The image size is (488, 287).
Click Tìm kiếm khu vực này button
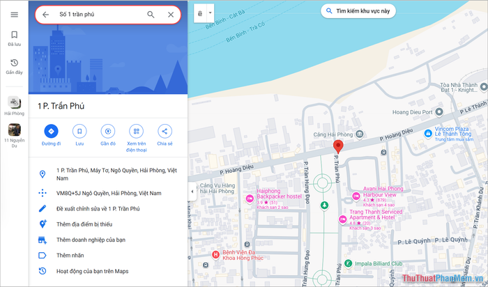pos(358,11)
